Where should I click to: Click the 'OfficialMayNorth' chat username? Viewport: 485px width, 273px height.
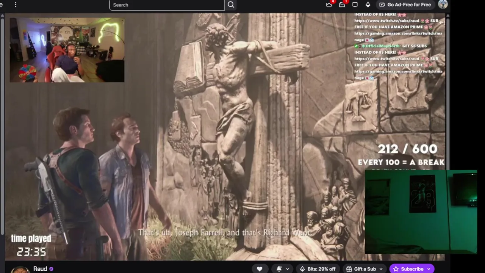383,46
